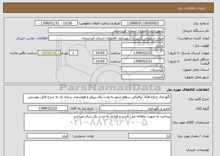The image size is (220, 156).
Task: Select the buyer organization name field
Action: (106, 31)
